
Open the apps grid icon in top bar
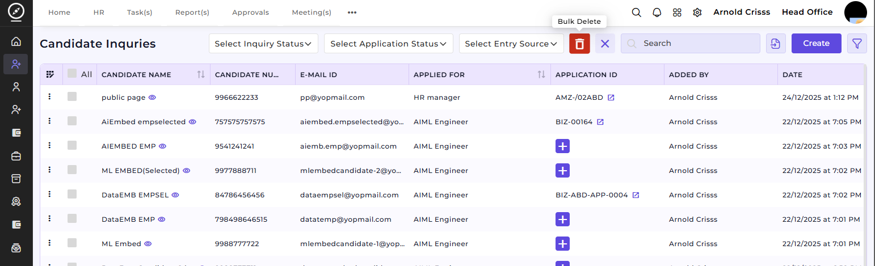coord(677,12)
